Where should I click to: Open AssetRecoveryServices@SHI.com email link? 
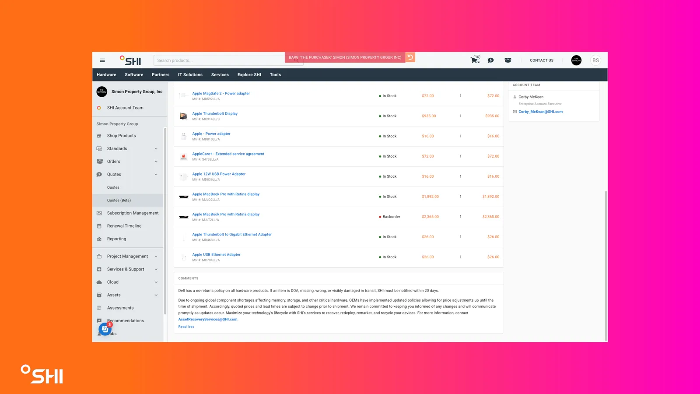click(208, 319)
